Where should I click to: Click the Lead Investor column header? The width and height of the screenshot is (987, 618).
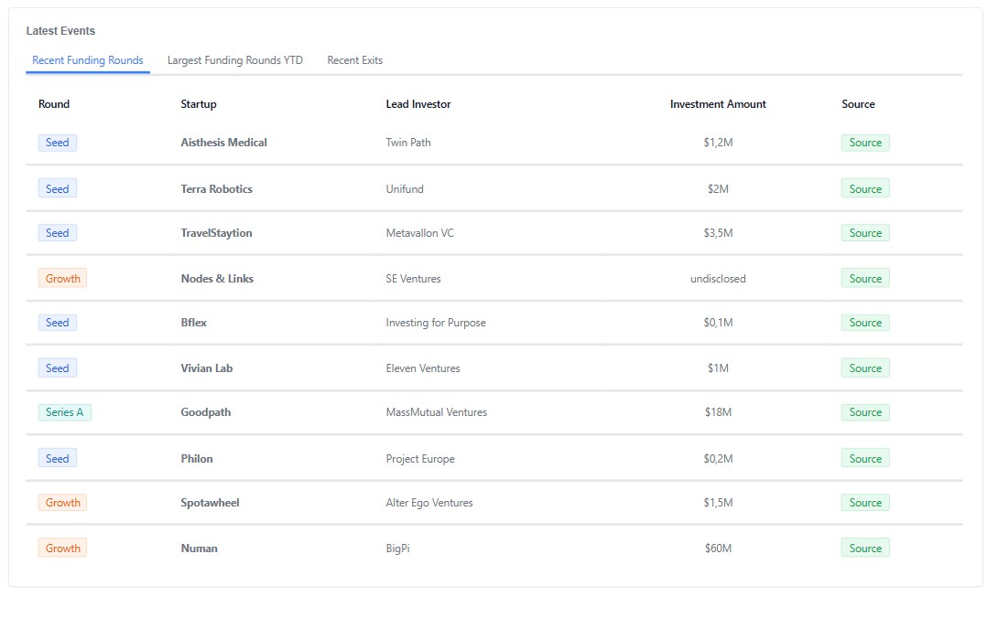tap(418, 104)
